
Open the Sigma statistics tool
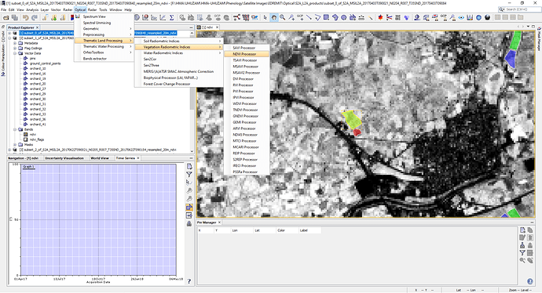pos(172,17)
